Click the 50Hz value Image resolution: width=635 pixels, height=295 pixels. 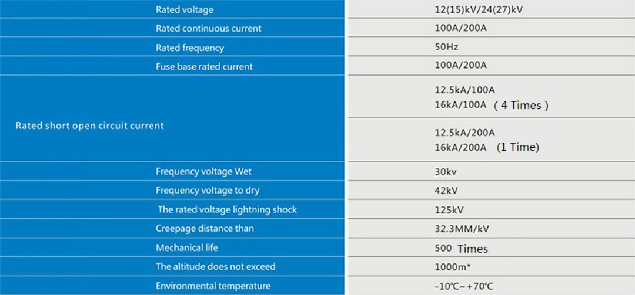pos(446,48)
